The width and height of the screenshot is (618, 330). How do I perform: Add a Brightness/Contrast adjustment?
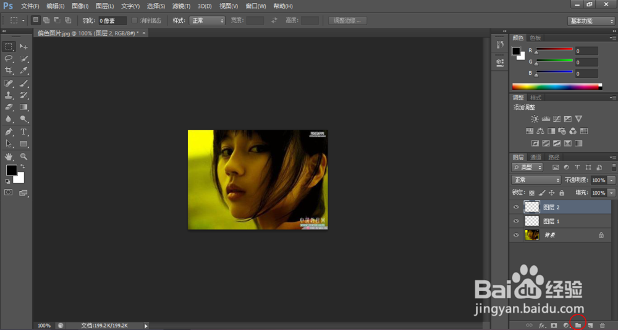tap(535, 119)
